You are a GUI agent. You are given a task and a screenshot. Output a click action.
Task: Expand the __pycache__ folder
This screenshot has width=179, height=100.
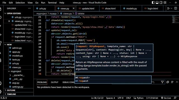point(18,75)
